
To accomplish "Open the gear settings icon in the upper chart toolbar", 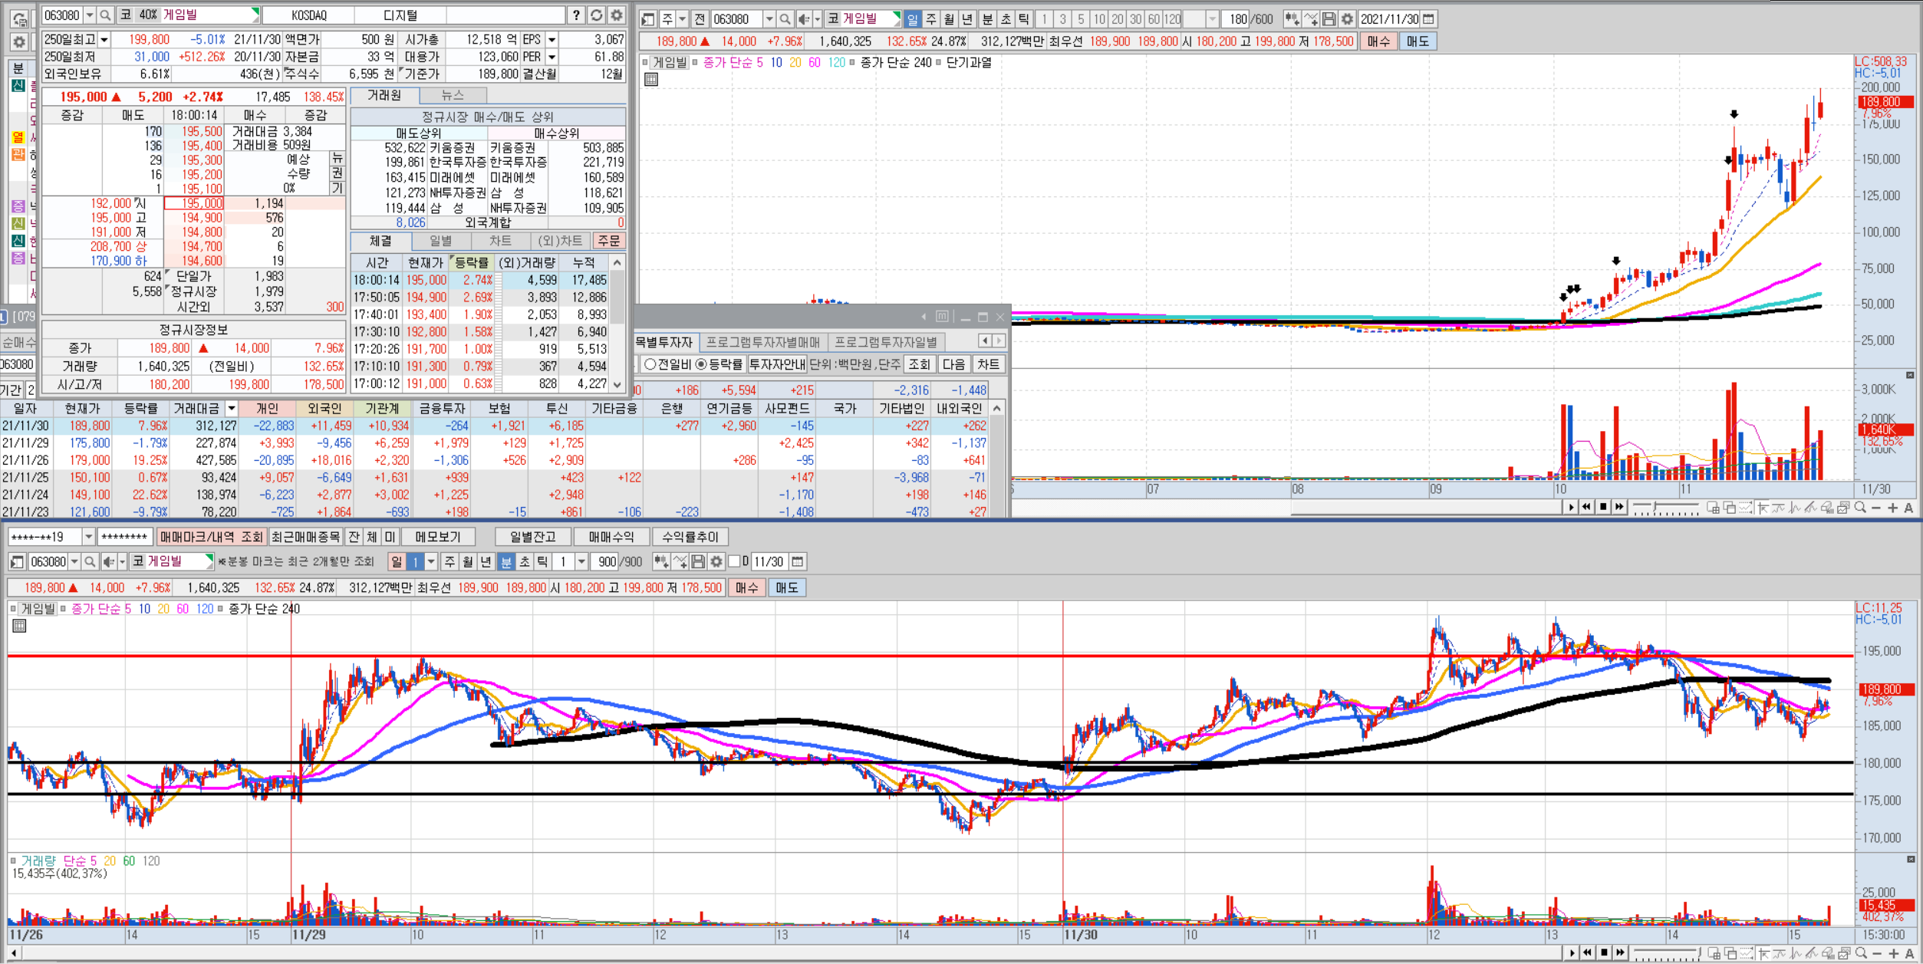I will 1347,19.
